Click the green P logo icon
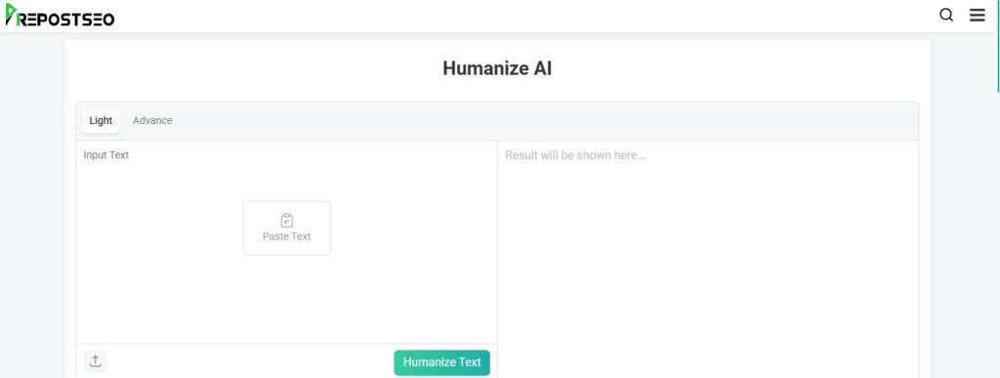Image resolution: width=1000 pixels, height=378 pixels. coord(12,15)
